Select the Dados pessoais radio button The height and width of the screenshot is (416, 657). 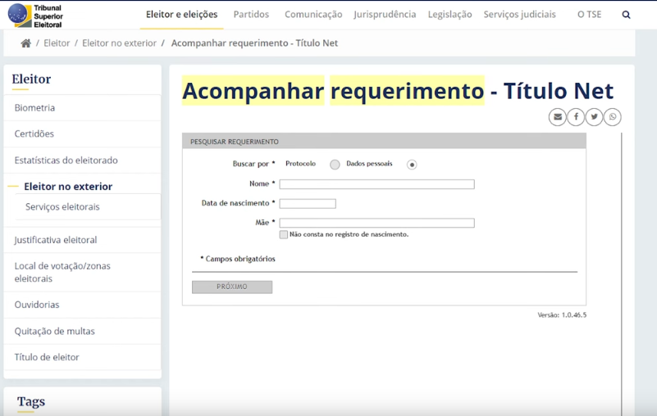[x=412, y=165]
